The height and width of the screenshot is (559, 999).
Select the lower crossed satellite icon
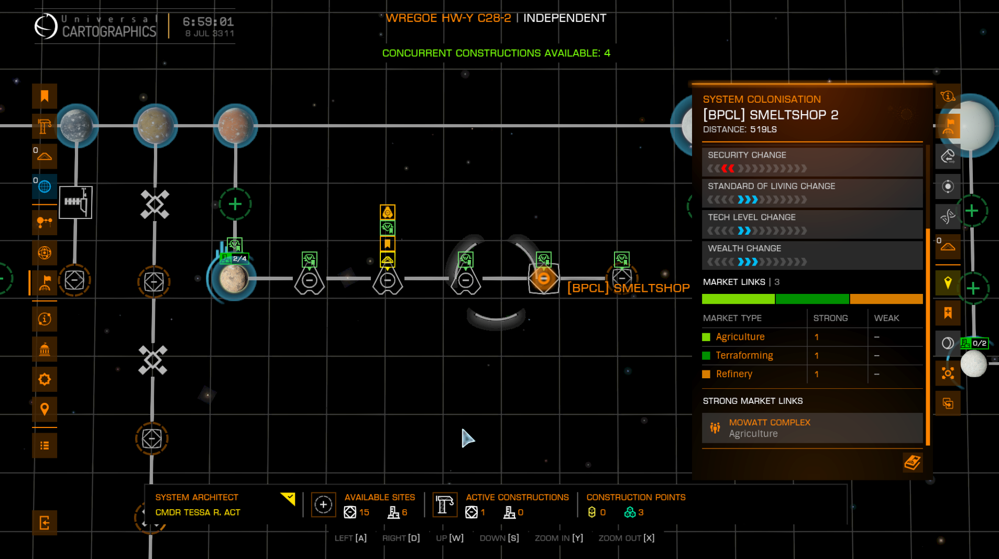pos(153,360)
